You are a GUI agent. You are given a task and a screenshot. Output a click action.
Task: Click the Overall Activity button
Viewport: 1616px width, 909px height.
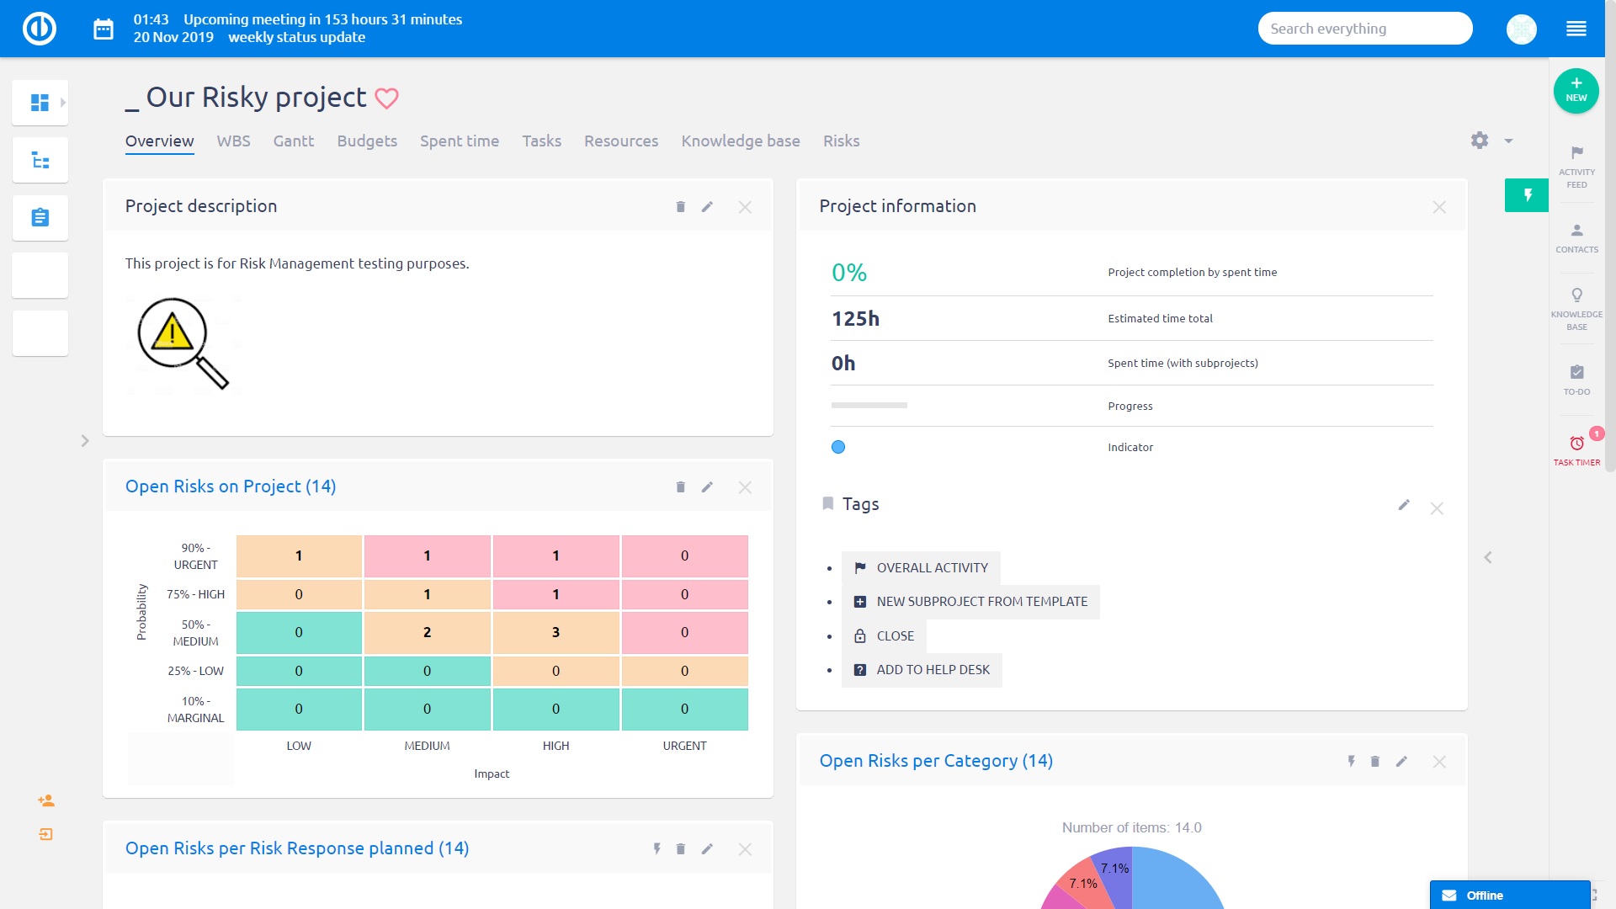(x=921, y=568)
